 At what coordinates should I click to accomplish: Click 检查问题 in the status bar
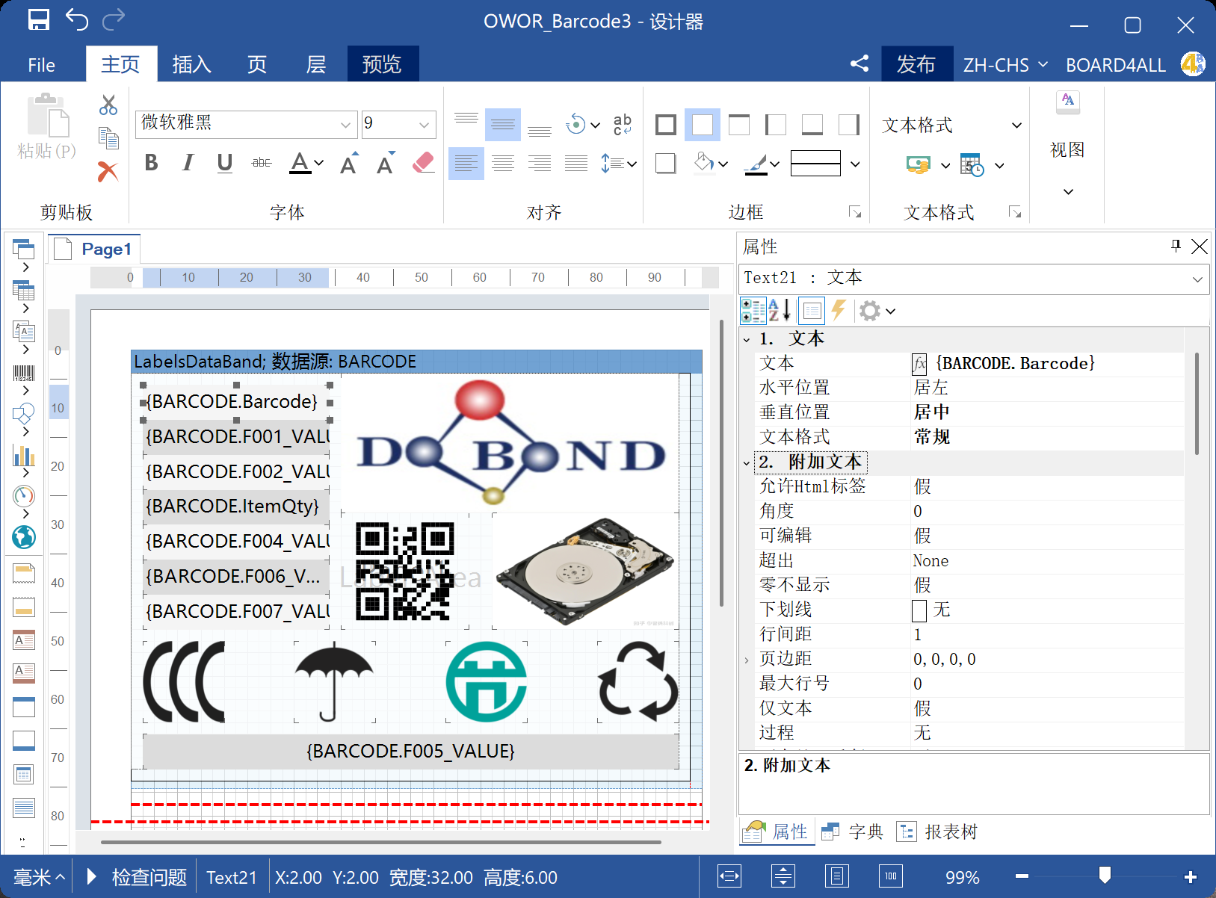pyautogui.click(x=149, y=877)
